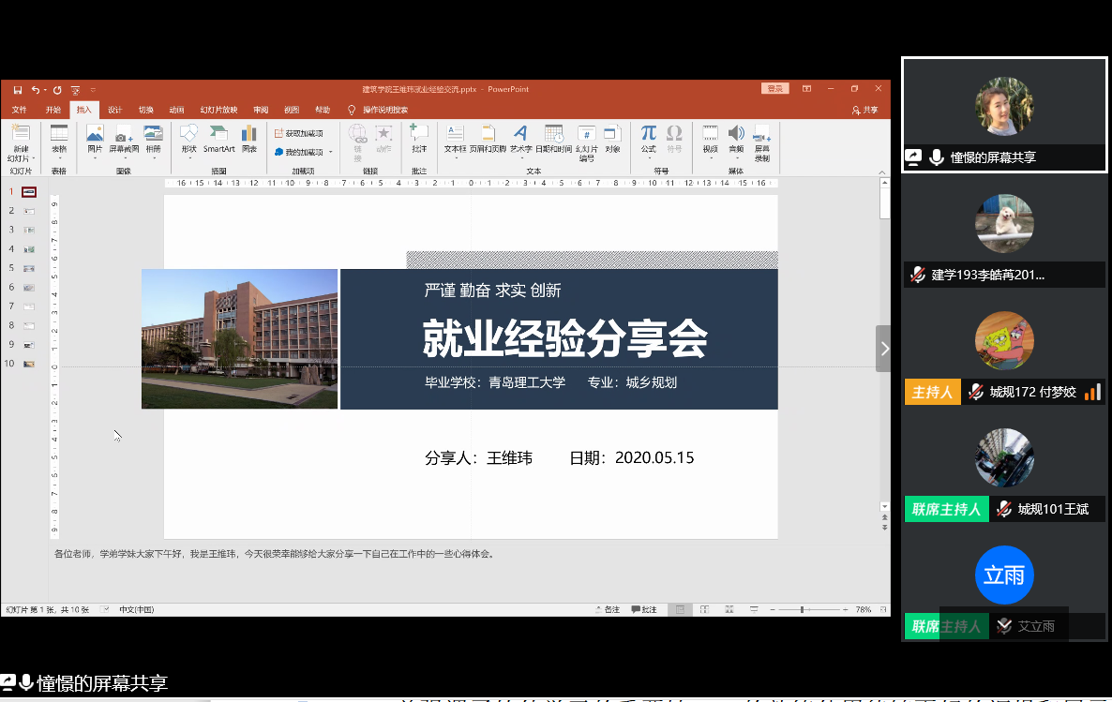Open the 我的加载项 dropdown arrow

[330, 152]
